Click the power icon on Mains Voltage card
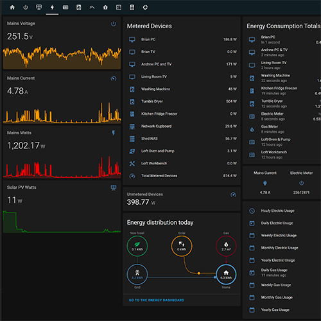 click(x=114, y=24)
